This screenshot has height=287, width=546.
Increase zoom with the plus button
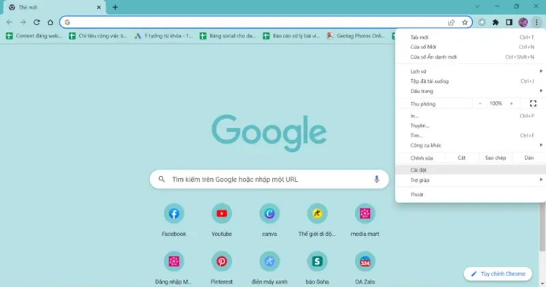coord(511,104)
